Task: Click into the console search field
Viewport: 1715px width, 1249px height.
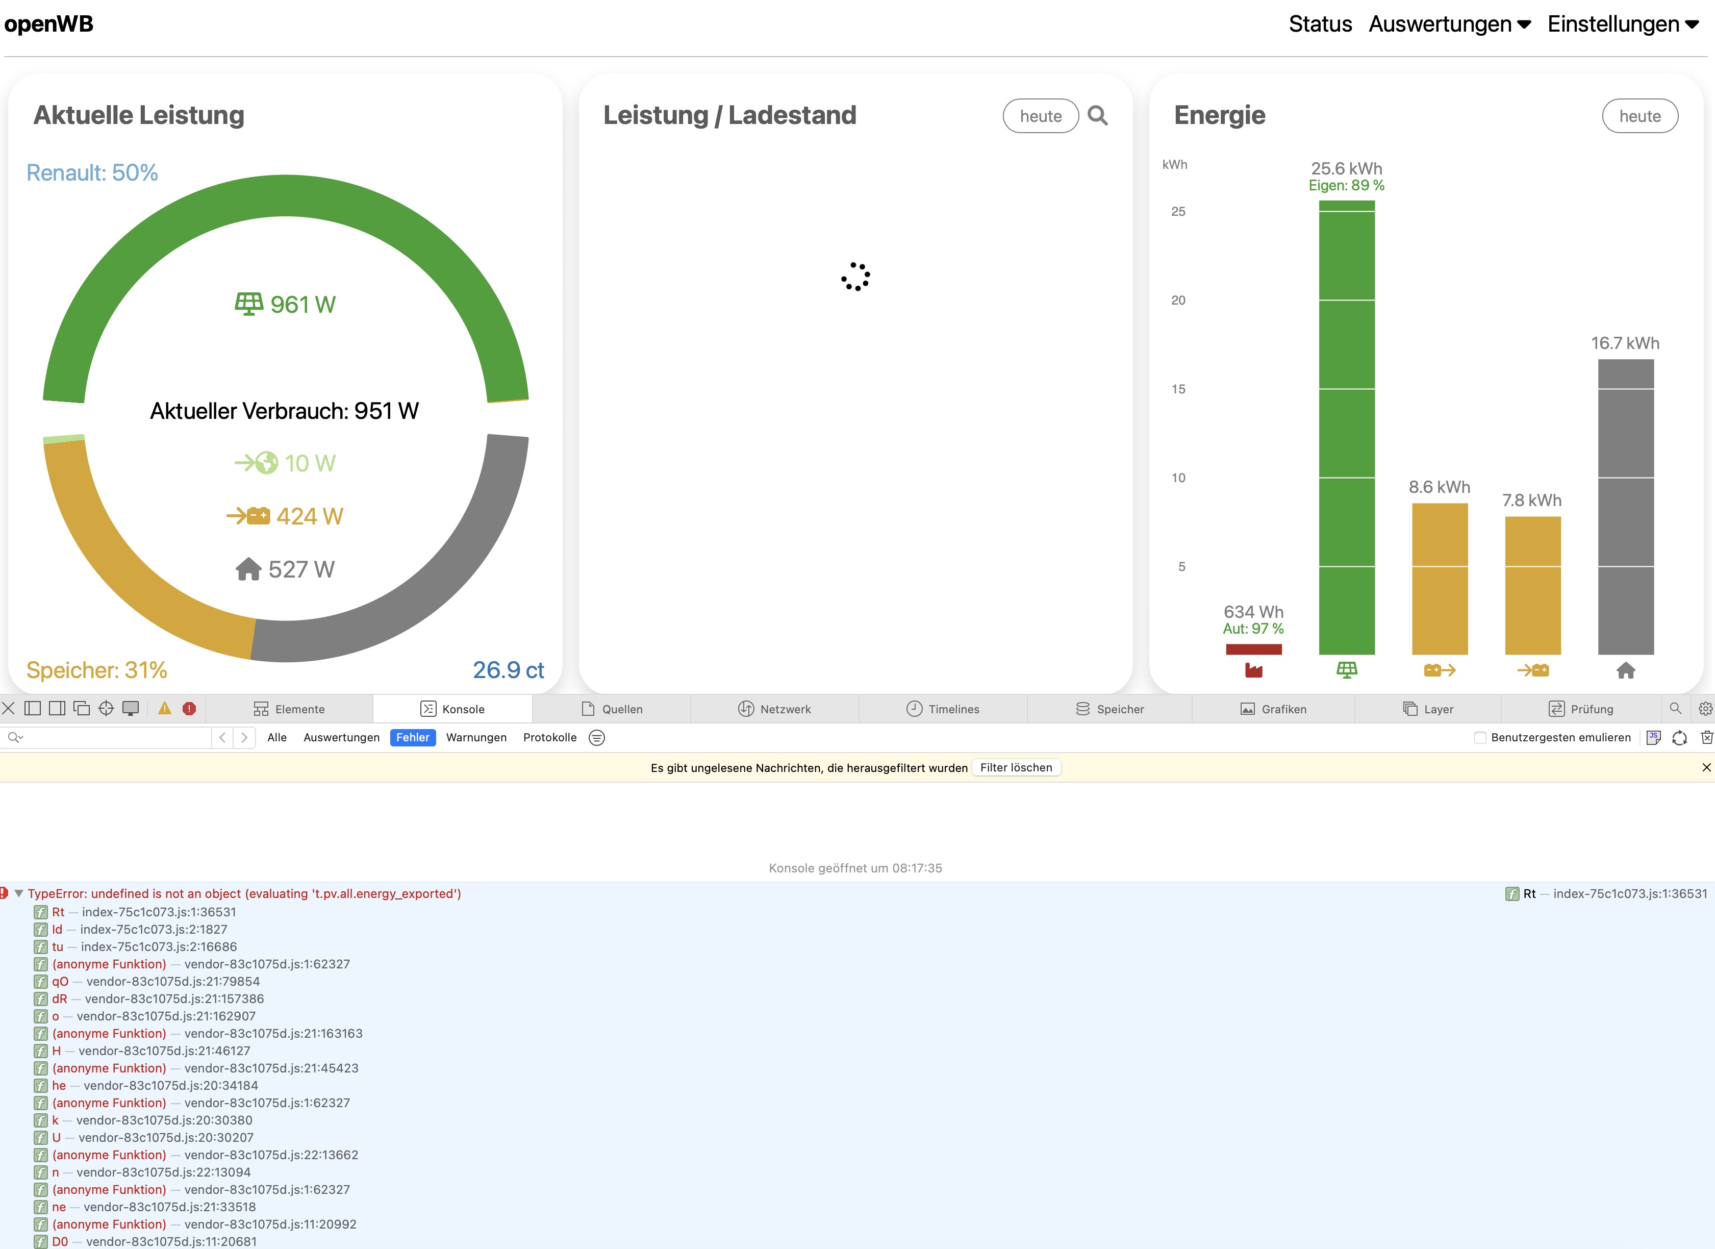Action: pyautogui.click(x=113, y=738)
